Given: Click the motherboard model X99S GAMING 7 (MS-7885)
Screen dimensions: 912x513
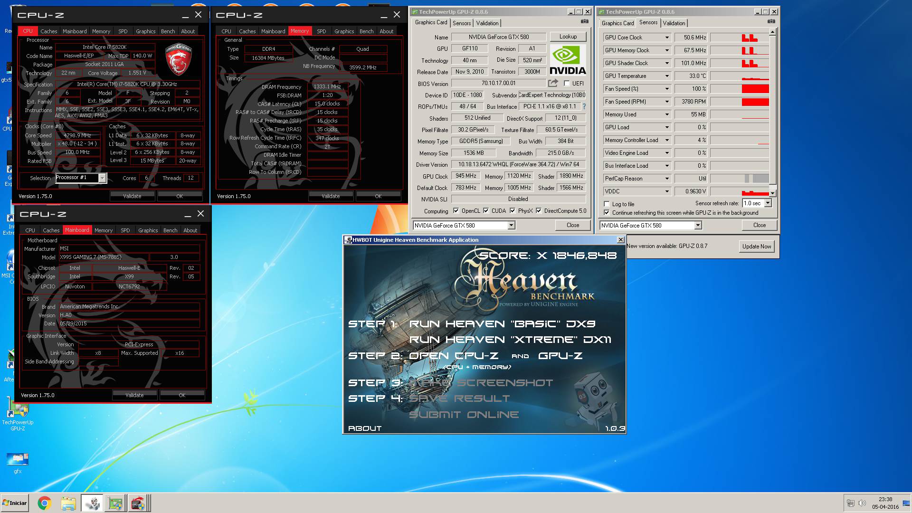Looking at the screenshot, I should pyautogui.click(x=104, y=257).
